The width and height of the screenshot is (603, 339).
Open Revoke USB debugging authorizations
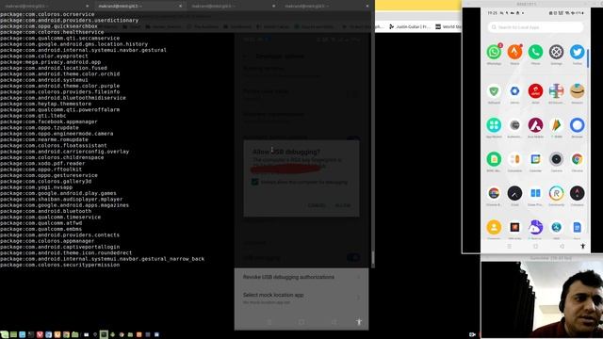pyautogui.click(x=301, y=277)
